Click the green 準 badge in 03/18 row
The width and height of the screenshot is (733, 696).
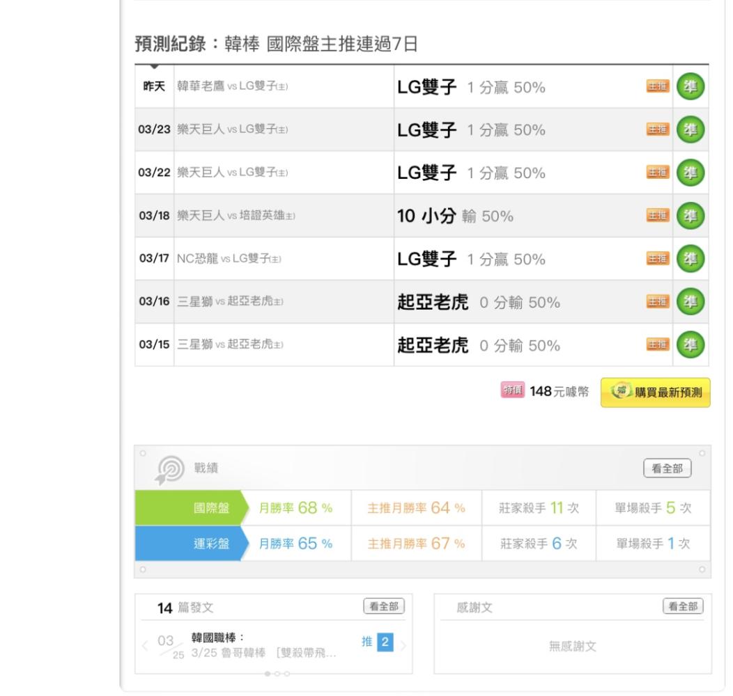click(690, 215)
